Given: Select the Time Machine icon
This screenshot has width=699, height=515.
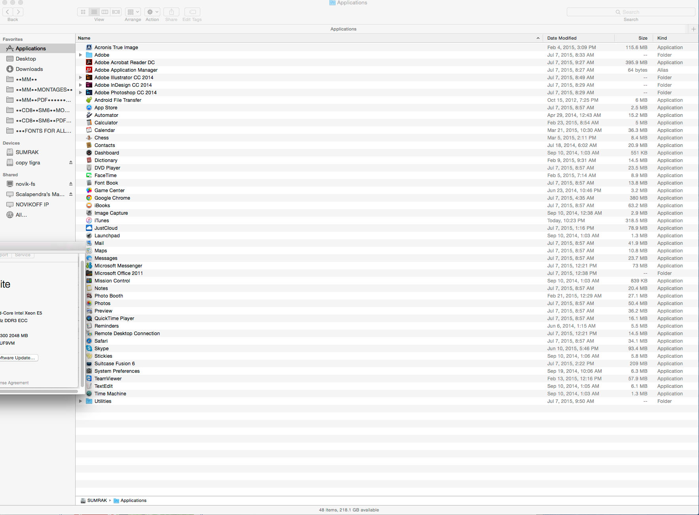Looking at the screenshot, I should click(x=89, y=393).
